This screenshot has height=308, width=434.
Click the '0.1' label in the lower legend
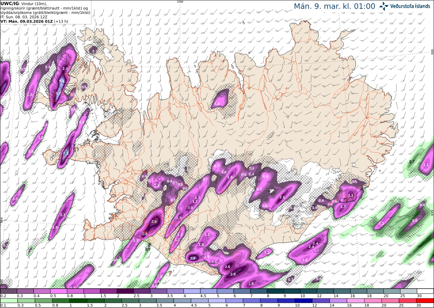click(x=3, y=305)
